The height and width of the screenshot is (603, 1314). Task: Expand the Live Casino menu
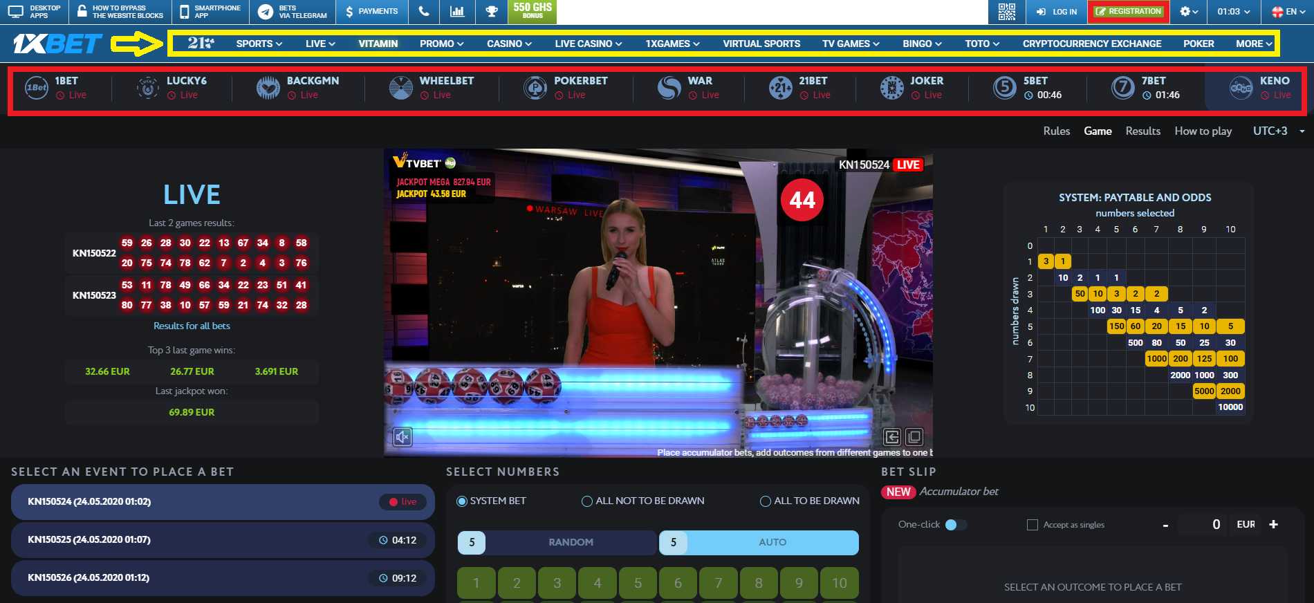click(588, 44)
